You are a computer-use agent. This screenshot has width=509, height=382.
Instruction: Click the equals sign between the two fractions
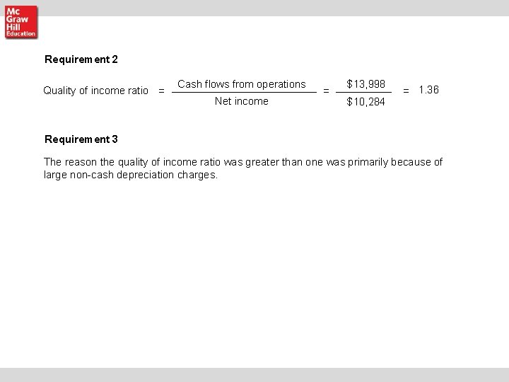tap(326, 91)
